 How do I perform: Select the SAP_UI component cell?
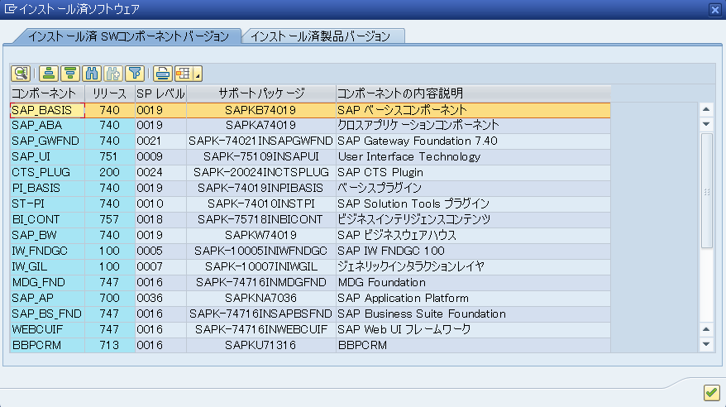point(47,157)
